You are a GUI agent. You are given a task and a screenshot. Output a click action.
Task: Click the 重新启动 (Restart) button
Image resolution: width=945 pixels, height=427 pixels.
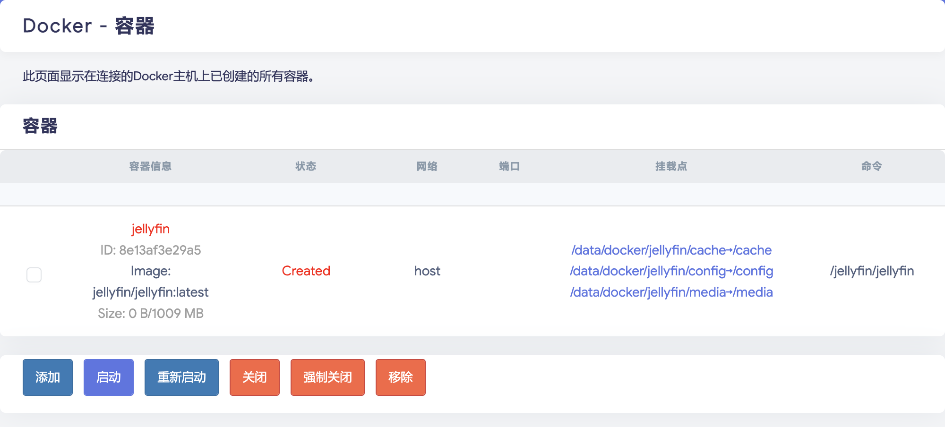tap(181, 377)
